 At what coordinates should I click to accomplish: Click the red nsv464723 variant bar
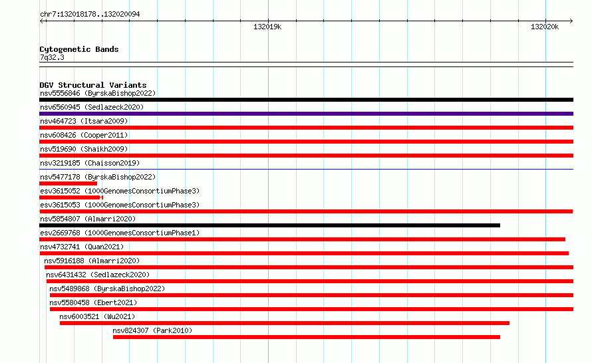click(306, 128)
